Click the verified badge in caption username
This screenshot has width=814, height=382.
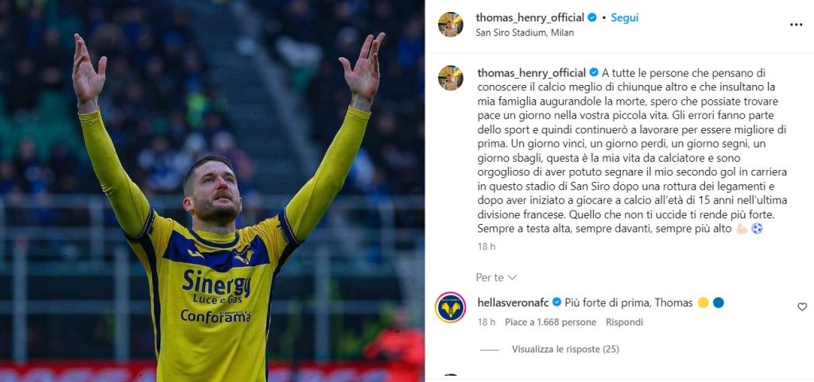click(x=594, y=72)
